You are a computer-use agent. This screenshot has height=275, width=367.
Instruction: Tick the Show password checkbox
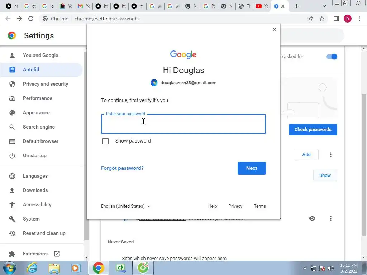[105, 141]
